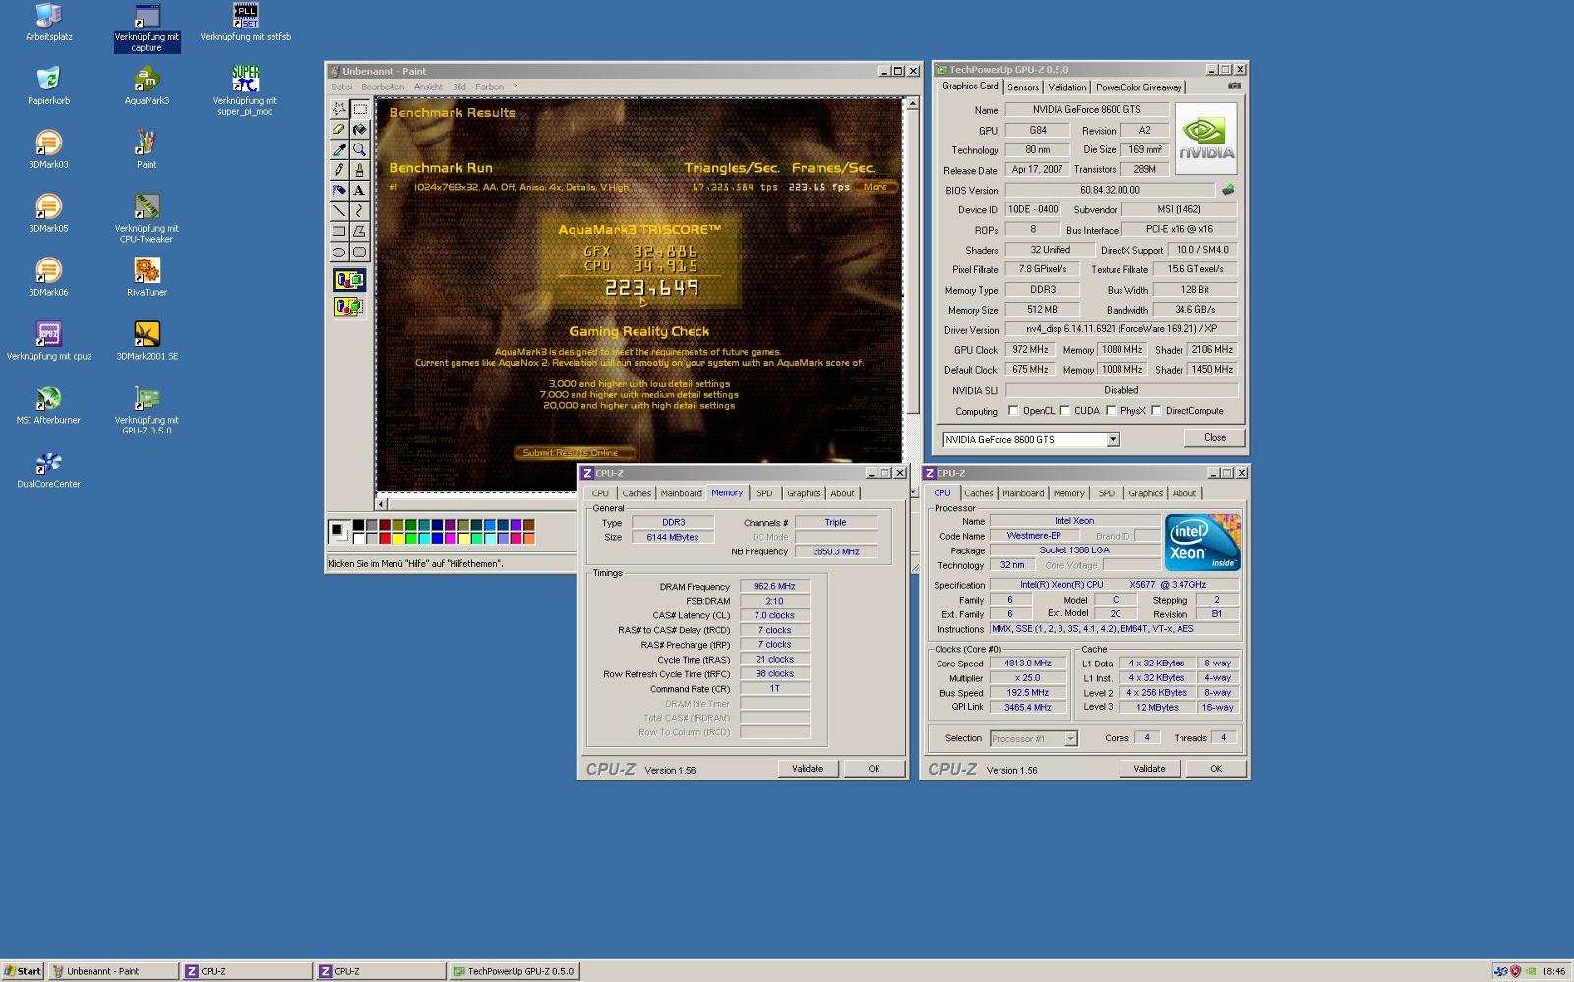Pick the straight Line tool
The width and height of the screenshot is (1574, 982).
coord(339,210)
